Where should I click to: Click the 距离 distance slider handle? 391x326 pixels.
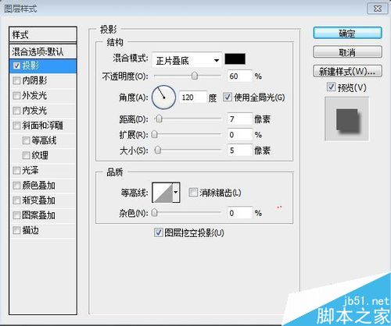pos(159,119)
